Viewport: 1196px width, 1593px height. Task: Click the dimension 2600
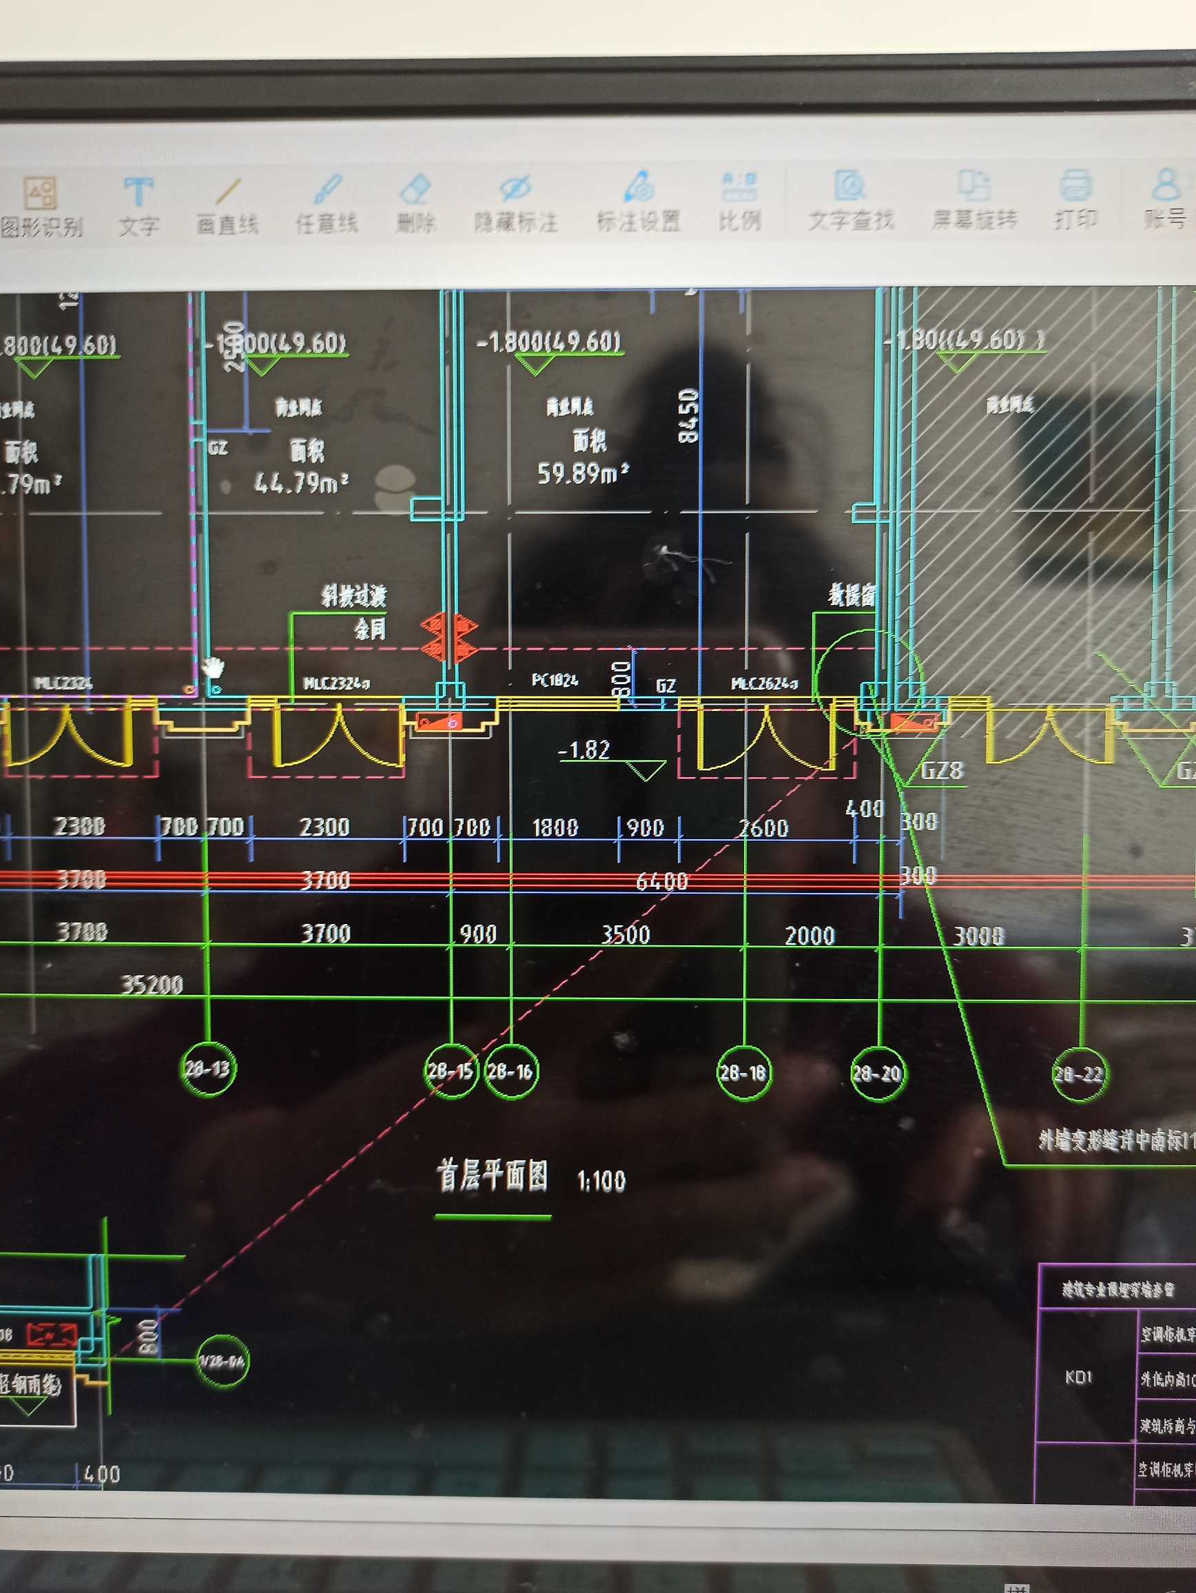(x=764, y=828)
